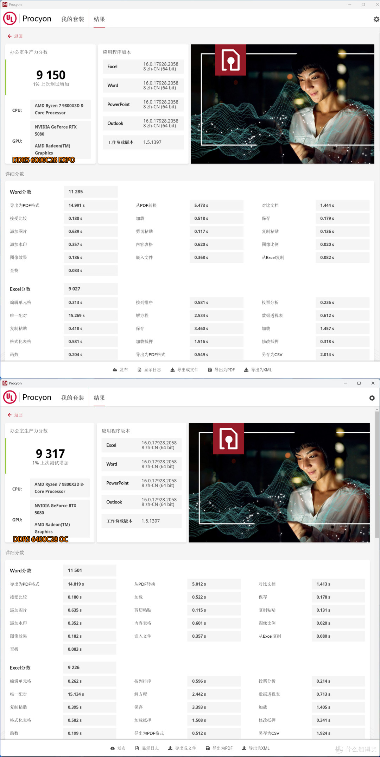
Task: Click the Word score value 11 285
Action: (x=91, y=192)
